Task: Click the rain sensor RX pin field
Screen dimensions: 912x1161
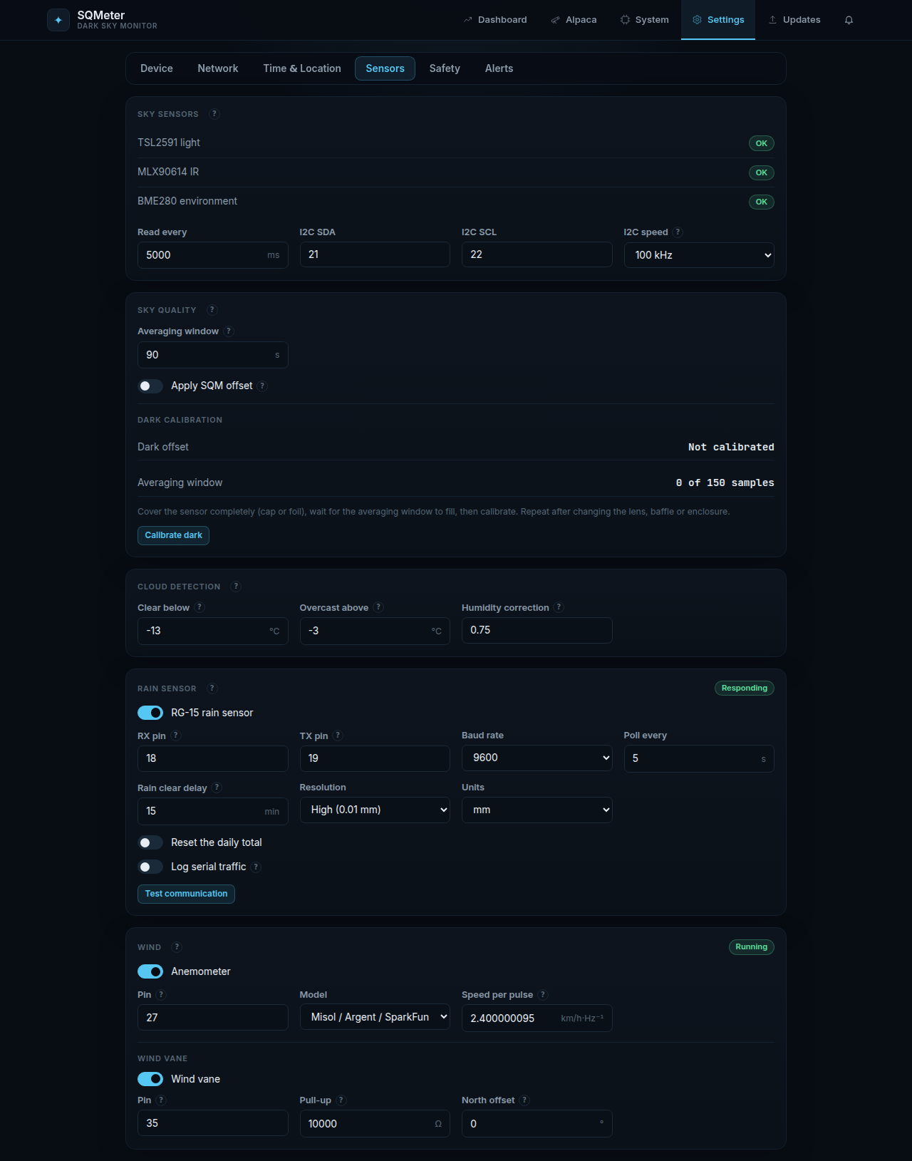Action: coord(213,758)
